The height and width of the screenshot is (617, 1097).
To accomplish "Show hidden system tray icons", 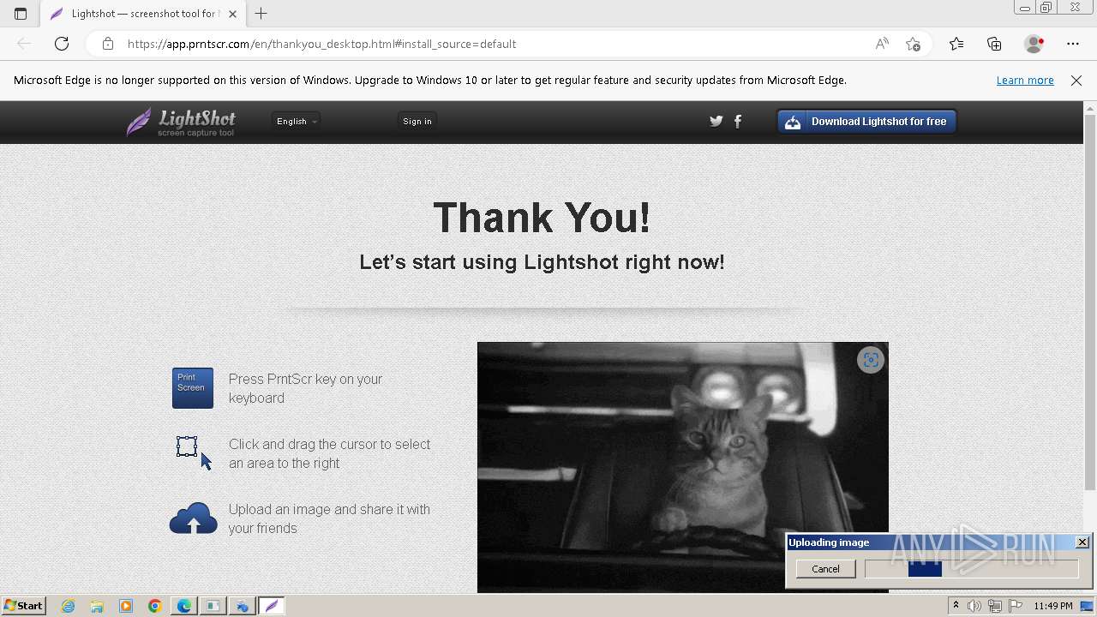I will click(x=956, y=606).
